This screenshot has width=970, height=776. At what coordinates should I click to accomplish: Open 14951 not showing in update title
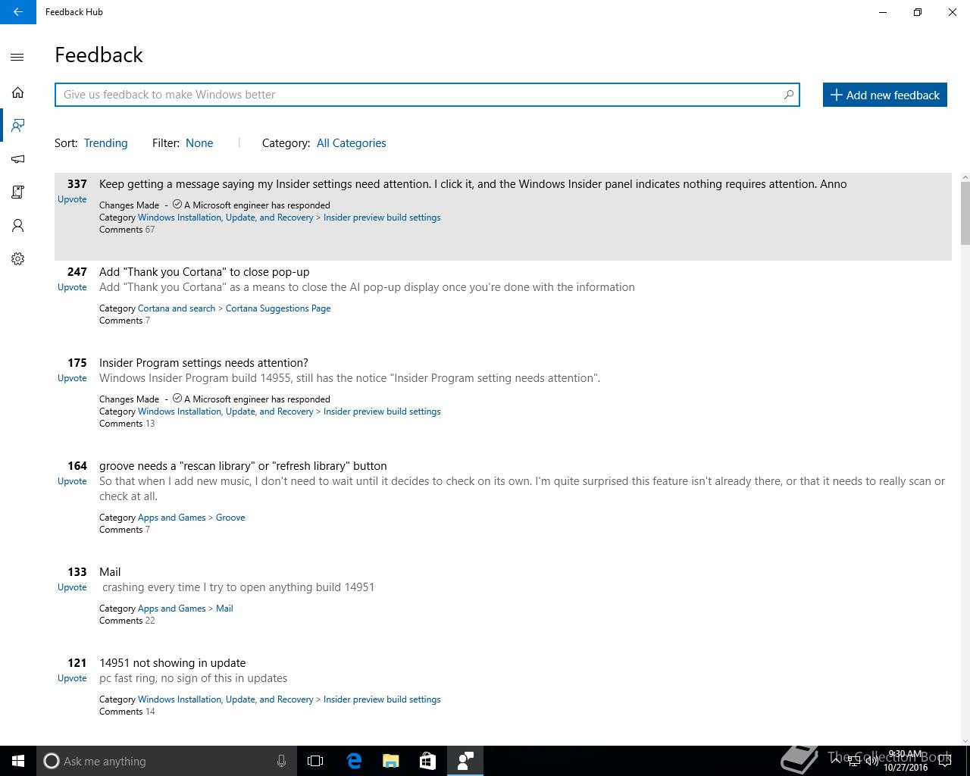(x=173, y=663)
